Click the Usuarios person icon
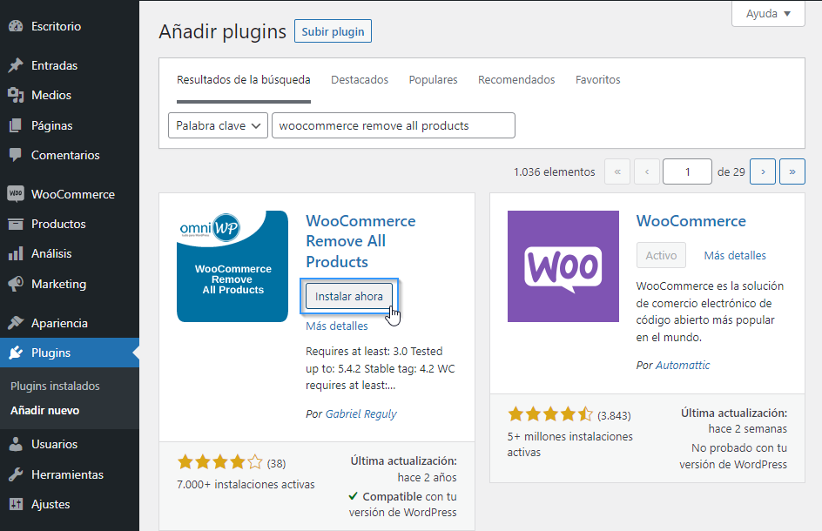 16,444
